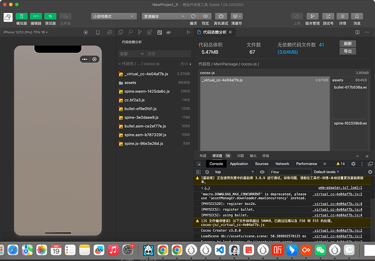Open the 小游戏模式 mode dropdown

coord(114,16)
